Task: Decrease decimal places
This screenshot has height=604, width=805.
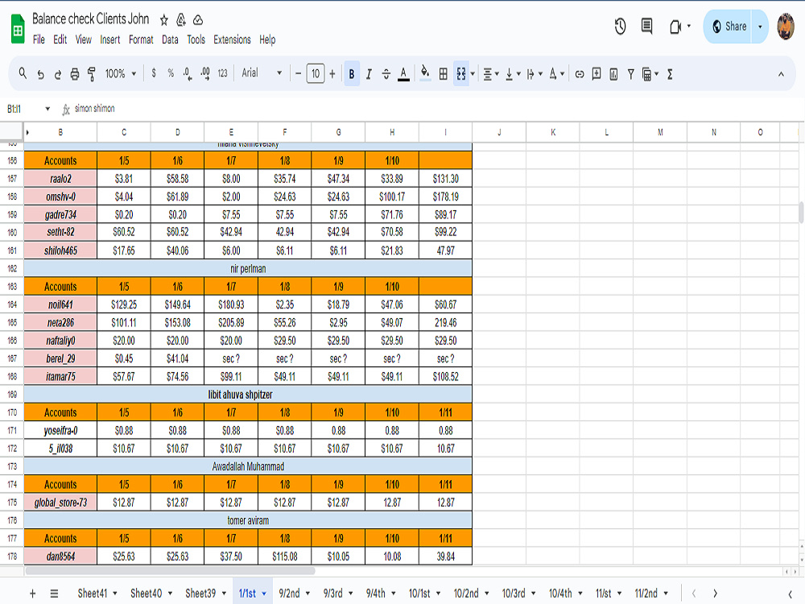Action: coord(188,74)
